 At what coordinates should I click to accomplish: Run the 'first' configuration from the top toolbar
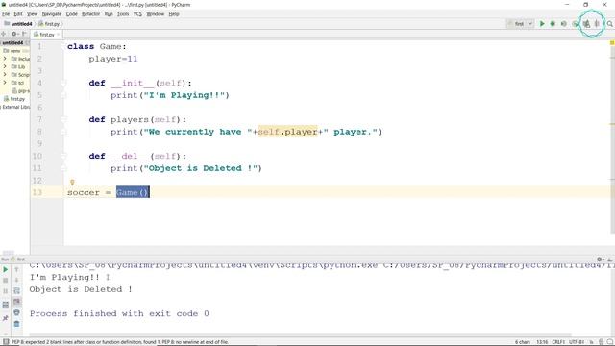(x=542, y=24)
